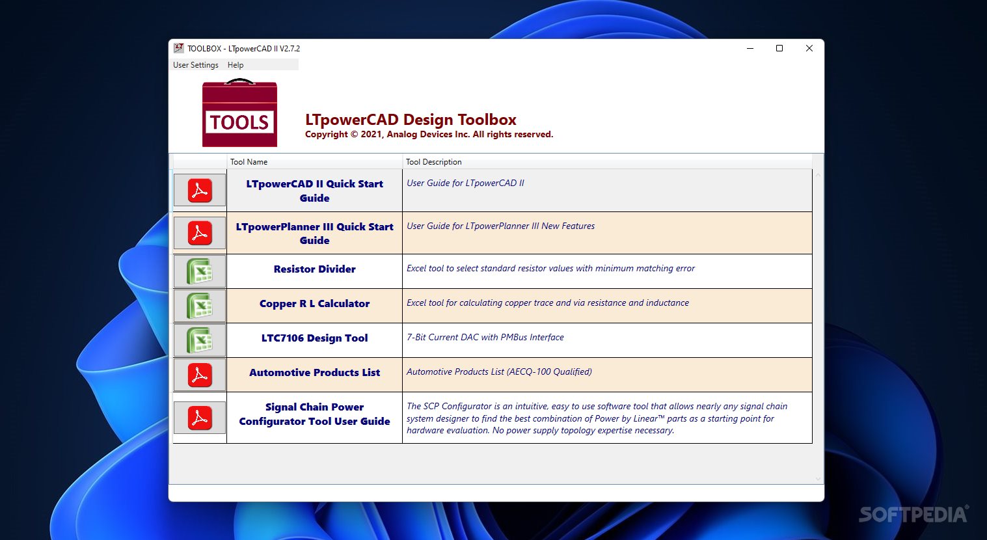Minimize the TOOLBOX window

750,48
